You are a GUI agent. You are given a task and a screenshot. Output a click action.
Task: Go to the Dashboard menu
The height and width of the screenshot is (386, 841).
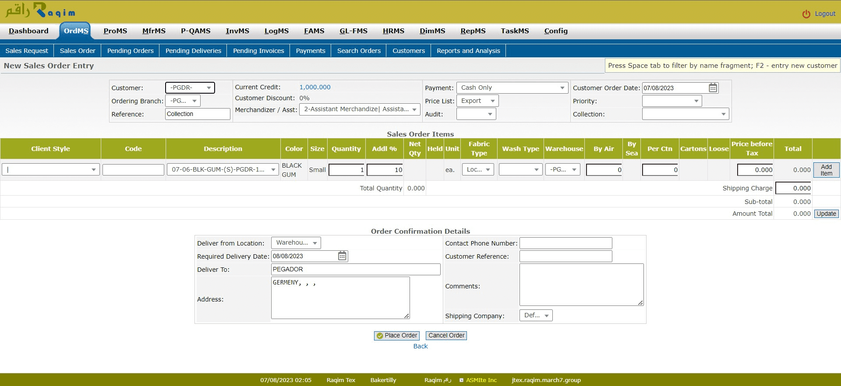tap(28, 31)
